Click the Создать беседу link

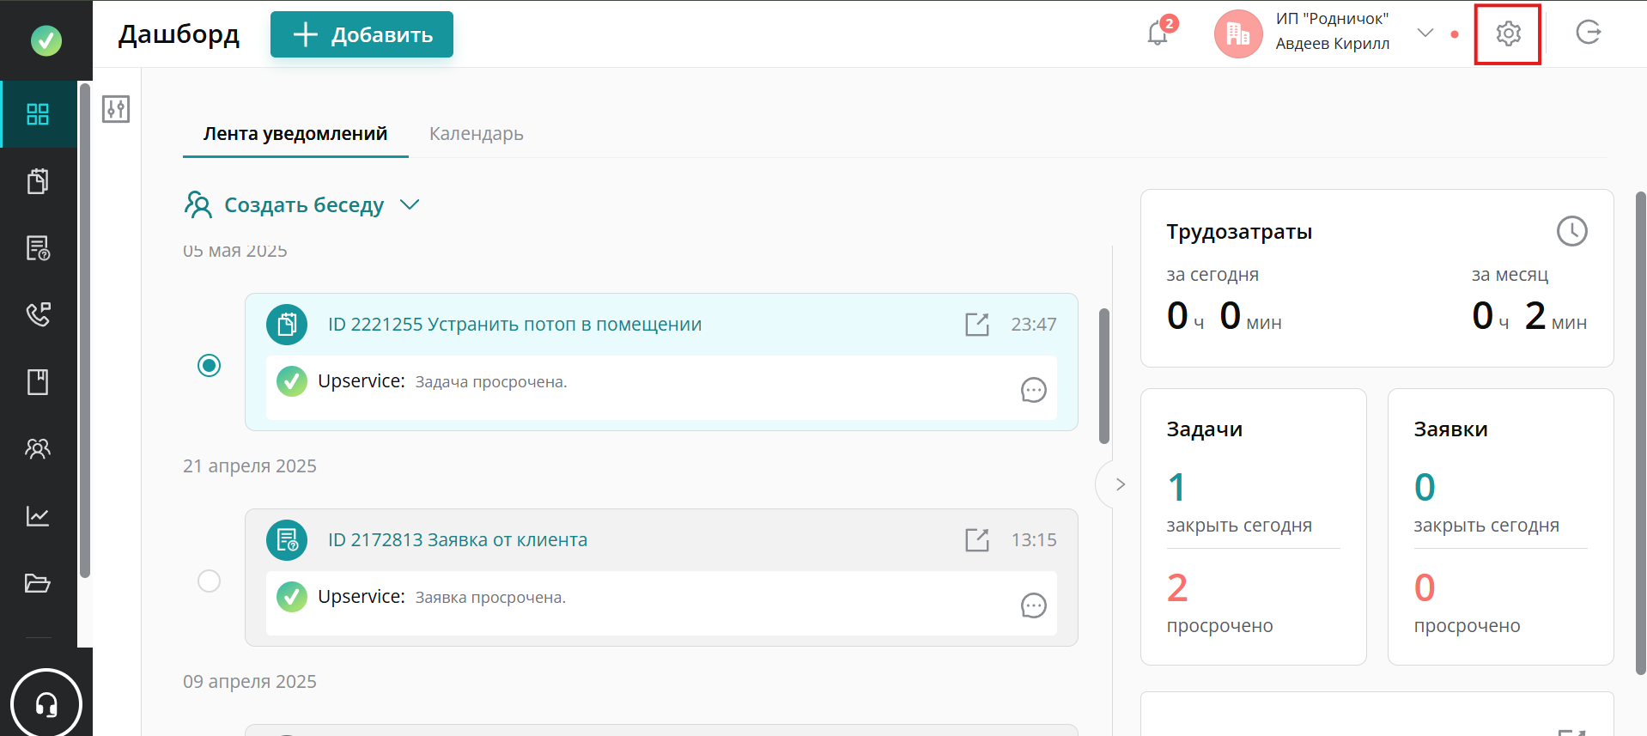tap(304, 205)
